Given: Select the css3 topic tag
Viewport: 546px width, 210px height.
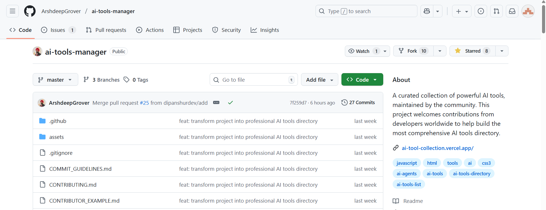Looking at the screenshot, I should pos(486,163).
